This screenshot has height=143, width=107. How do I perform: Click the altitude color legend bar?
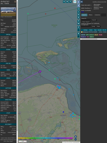pyautogui.click(x=45, y=138)
